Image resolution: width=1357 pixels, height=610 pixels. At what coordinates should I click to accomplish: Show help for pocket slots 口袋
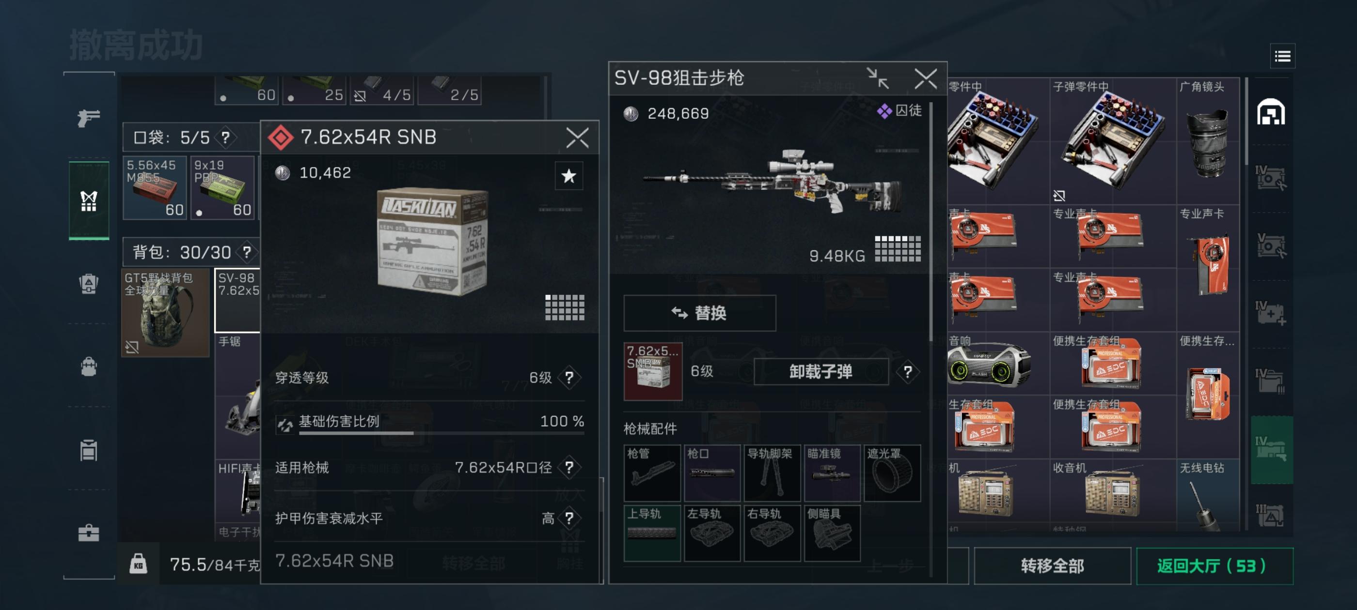(x=225, y=137)
